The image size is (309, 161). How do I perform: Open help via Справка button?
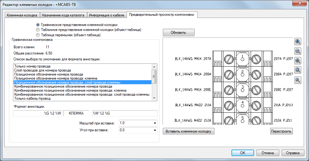coord(293,153)
